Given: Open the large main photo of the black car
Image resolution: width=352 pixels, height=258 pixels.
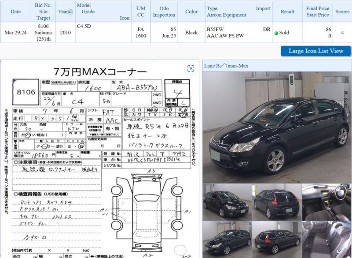Looking at the screenshot, I should pos(277,127).
